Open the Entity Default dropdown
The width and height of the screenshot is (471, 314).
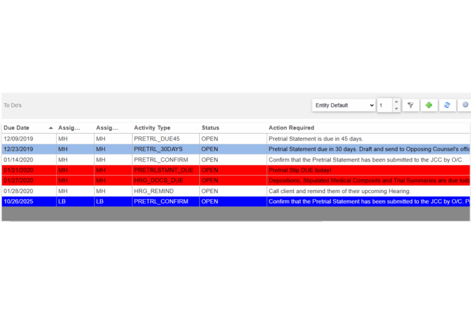click(x=344, y=105)
